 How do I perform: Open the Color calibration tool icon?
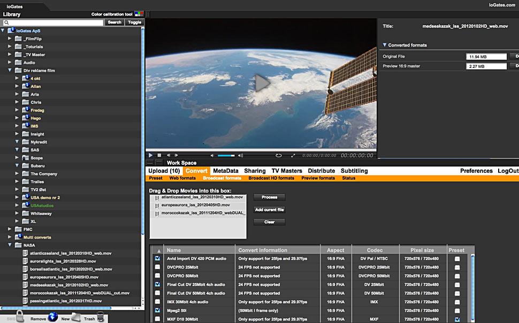[x=138, y=14]
